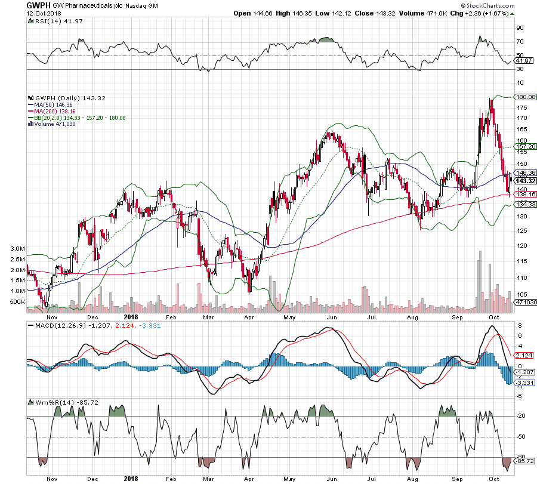Click the 175 level on price axis
Screen dimensions: 537x484
click(522, 108)
